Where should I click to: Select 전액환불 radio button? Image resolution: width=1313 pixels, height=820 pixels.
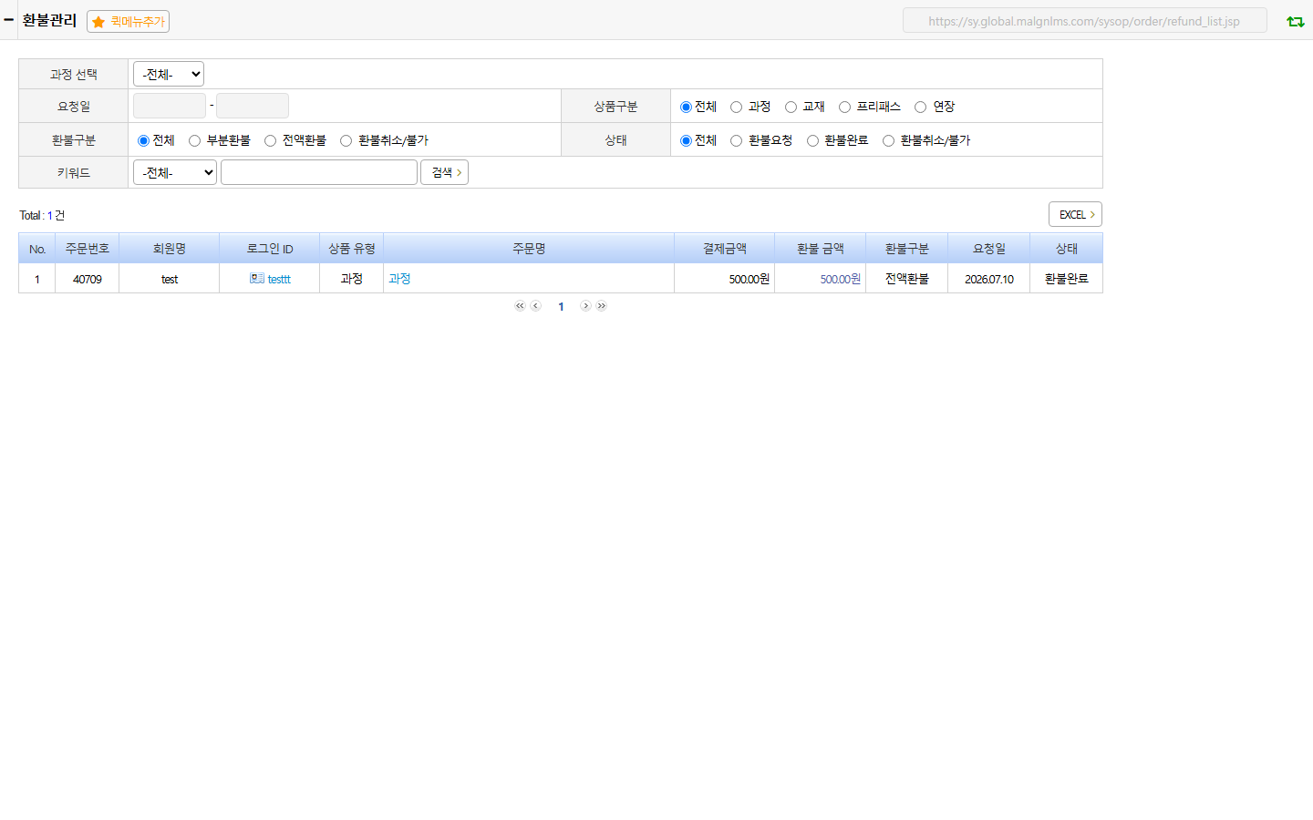click(x=270, y=140)
